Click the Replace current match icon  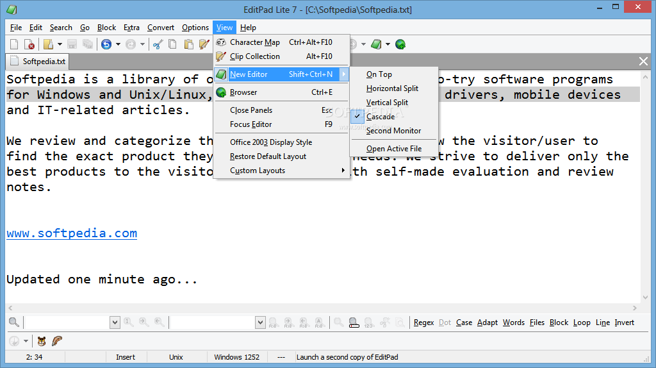click(x=273, y=322)
